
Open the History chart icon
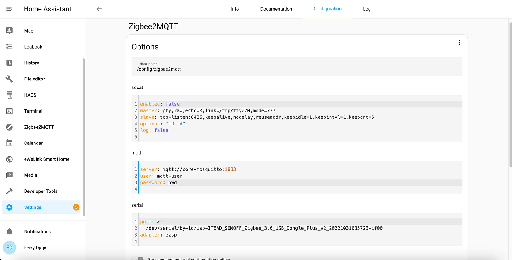tap(10, 63)
